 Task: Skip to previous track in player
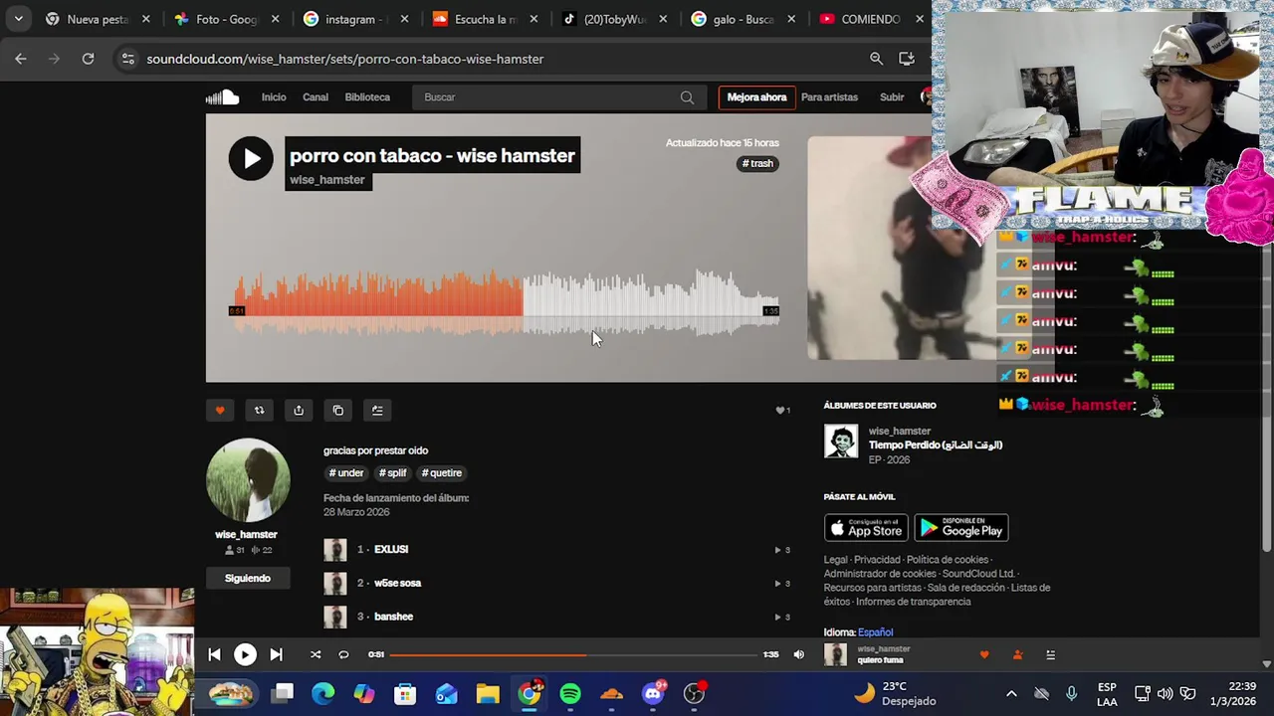pyautogui.click(x=214, y=654)
